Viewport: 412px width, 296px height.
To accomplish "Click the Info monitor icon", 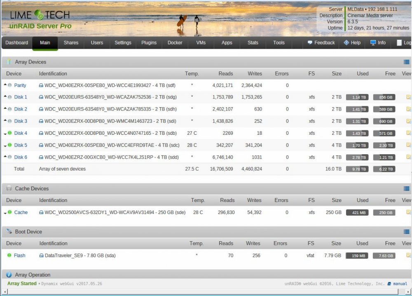I will pos(373,42).
